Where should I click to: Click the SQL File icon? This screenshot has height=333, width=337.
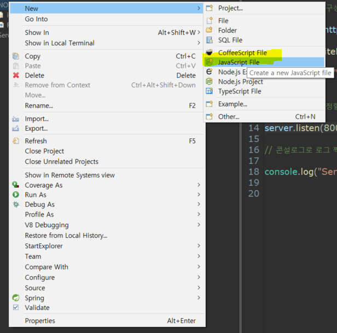tap(210, 40)
